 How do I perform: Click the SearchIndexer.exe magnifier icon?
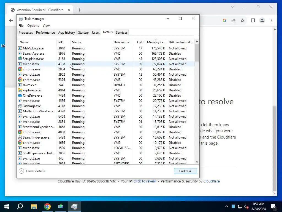click(20, 137)
